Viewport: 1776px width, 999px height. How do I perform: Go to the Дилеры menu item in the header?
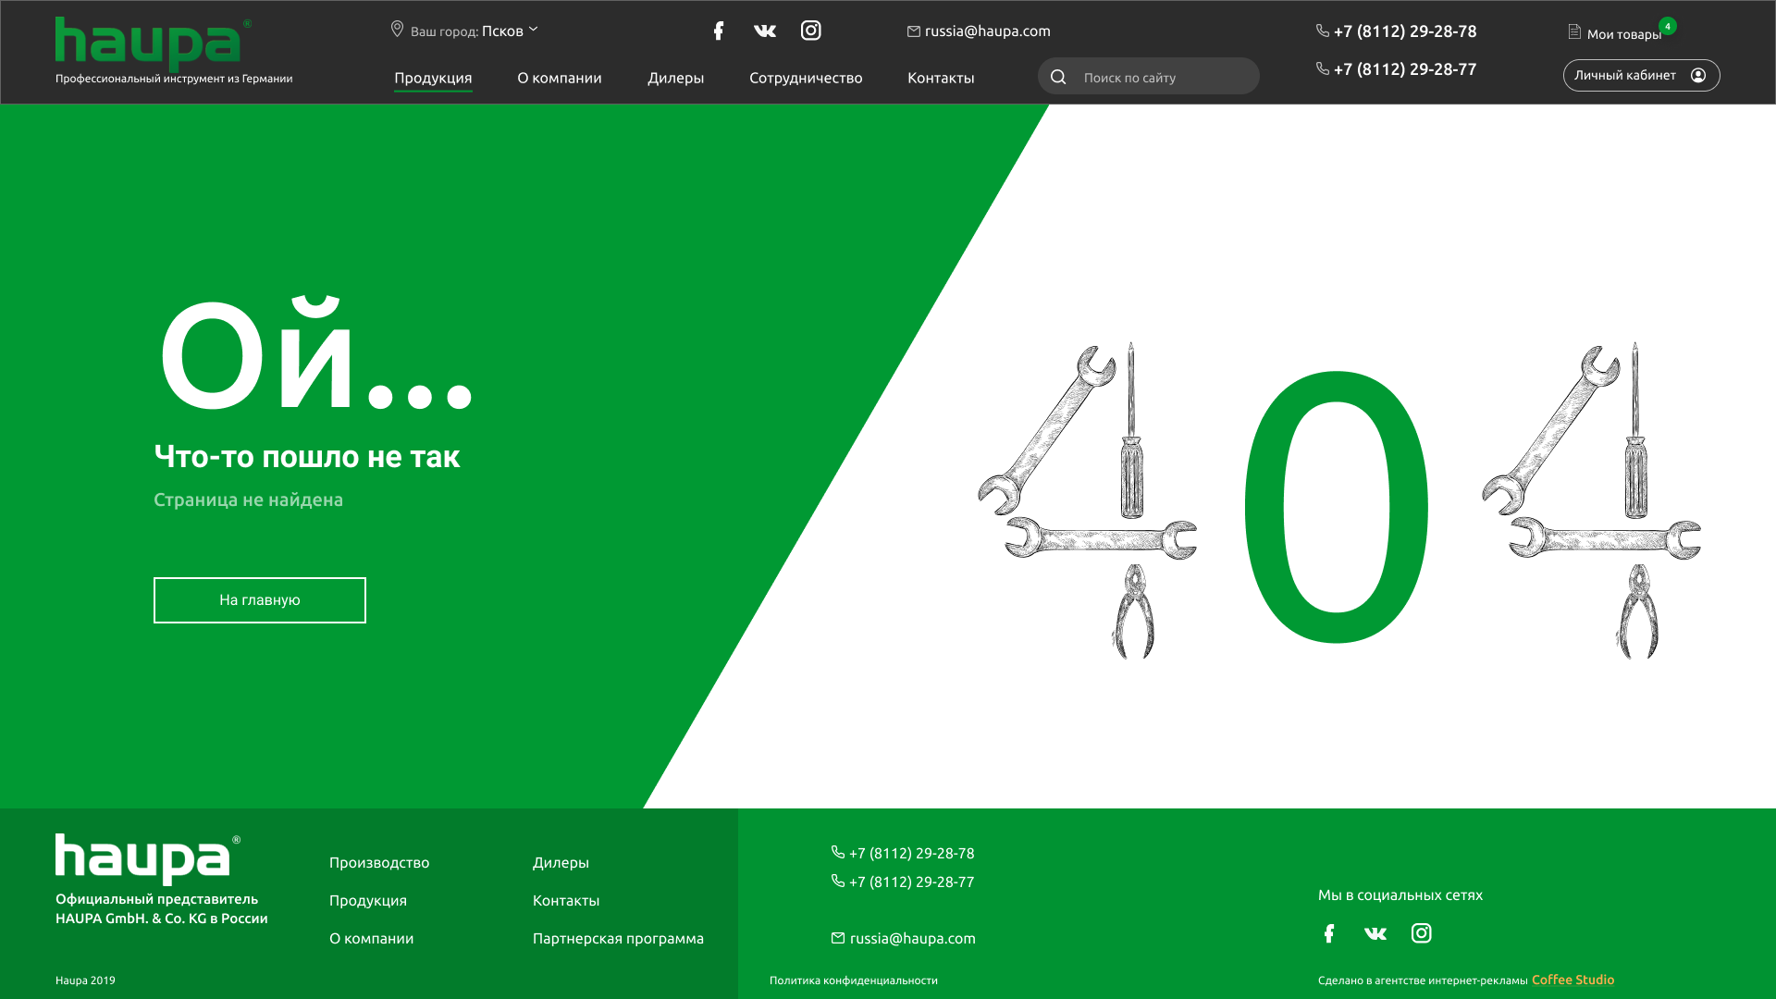pos(676,78)
